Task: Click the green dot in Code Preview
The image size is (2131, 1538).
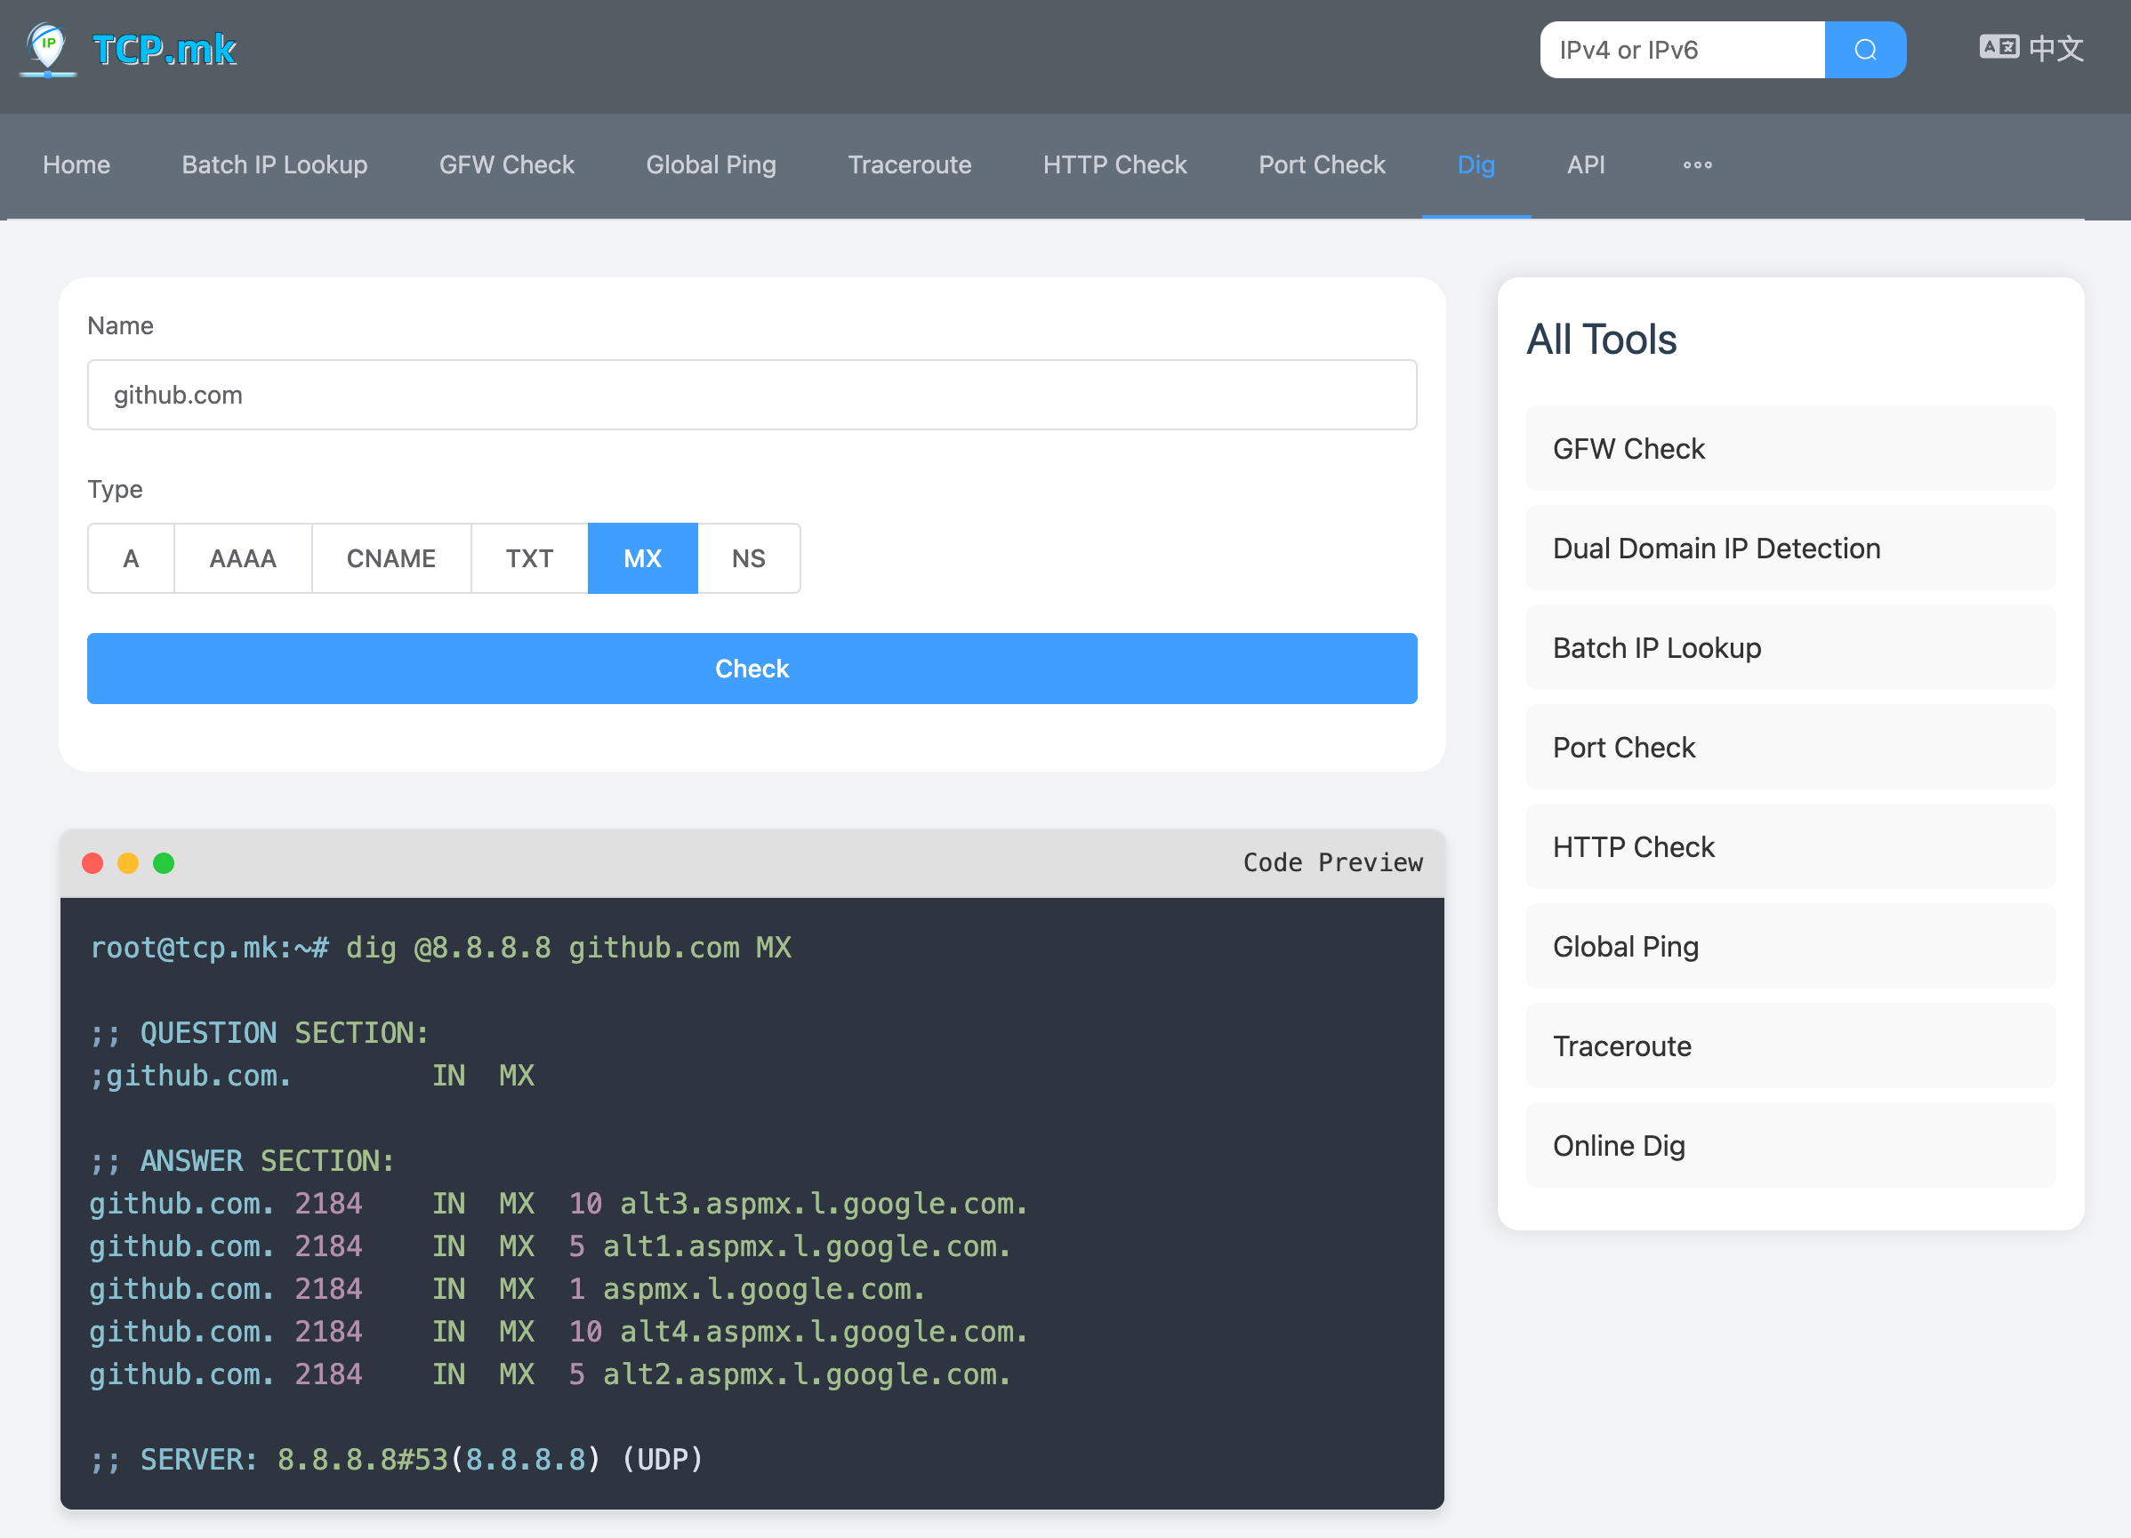Action: click(164, 863)
